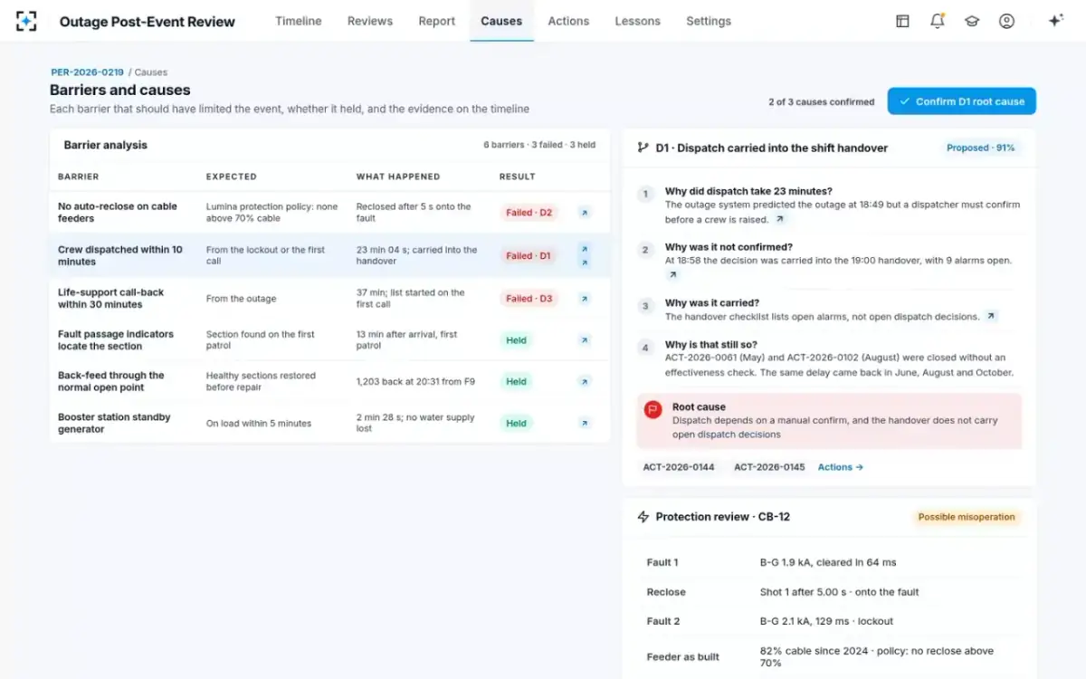
Task: Click the Failed · D3 badge
Action: click(x=529, y=299)
